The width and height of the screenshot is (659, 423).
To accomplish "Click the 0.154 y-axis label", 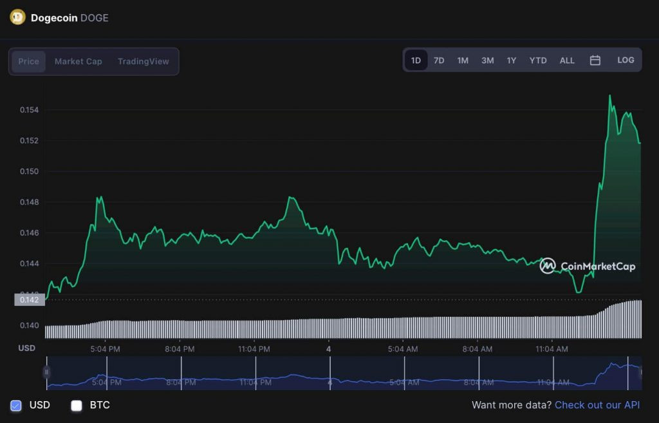I will pyautogui.click(x=29, y=109).
